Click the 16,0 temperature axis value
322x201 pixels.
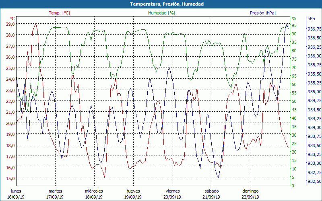point(10,167)
